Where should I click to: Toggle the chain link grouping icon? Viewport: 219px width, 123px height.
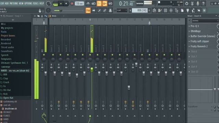(105, 10)
